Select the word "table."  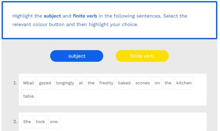[x=29, y=96]
